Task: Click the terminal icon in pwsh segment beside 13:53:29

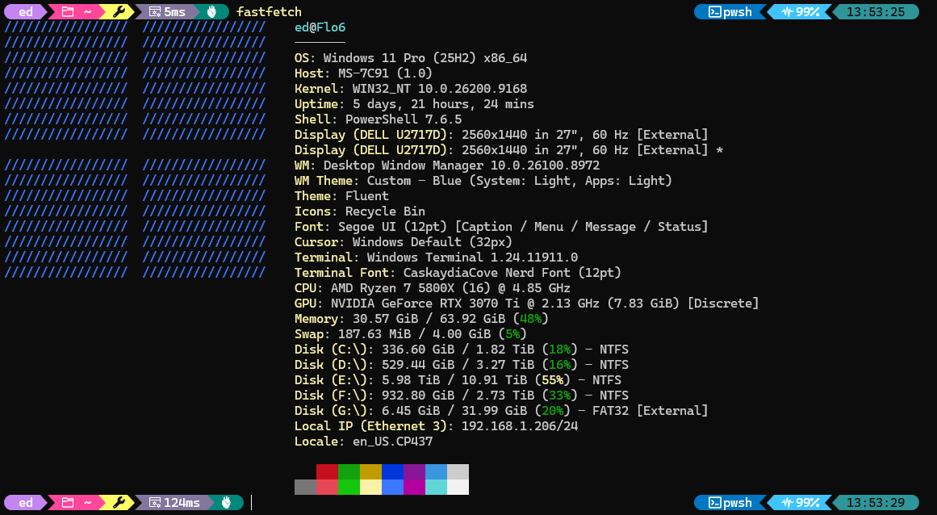Action: [715, 502]
